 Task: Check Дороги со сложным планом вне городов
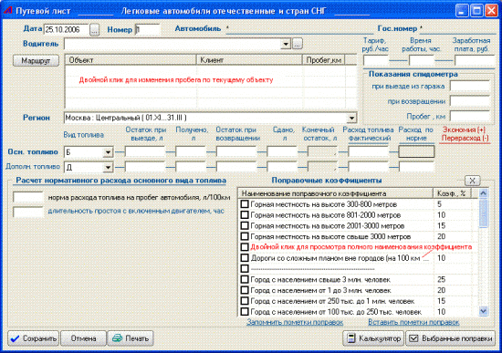coord(245,258)
